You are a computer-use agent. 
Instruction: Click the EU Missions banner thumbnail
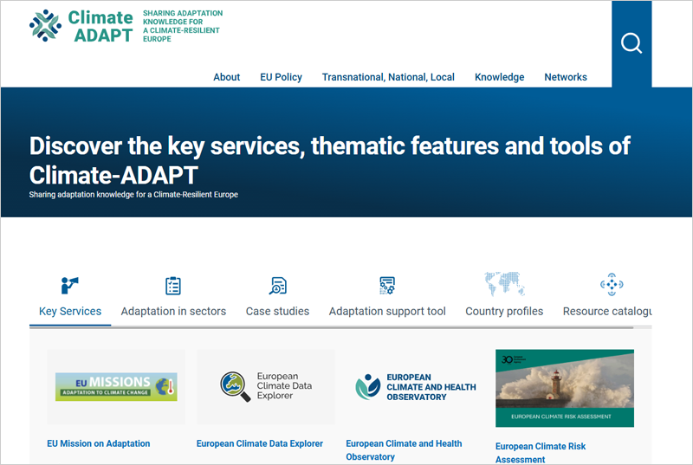(116, 387)
